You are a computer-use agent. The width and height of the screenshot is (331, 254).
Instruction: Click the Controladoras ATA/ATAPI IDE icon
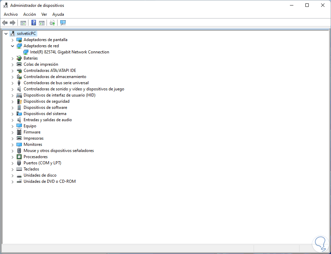click(x=19, y=71)
